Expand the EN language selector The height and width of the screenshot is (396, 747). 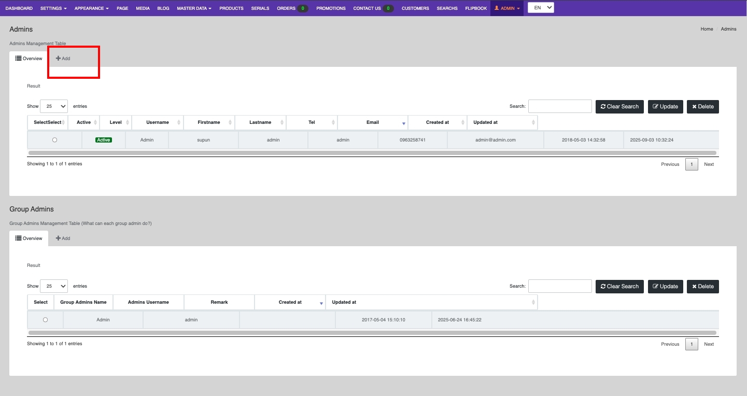[x=541, y=8]
